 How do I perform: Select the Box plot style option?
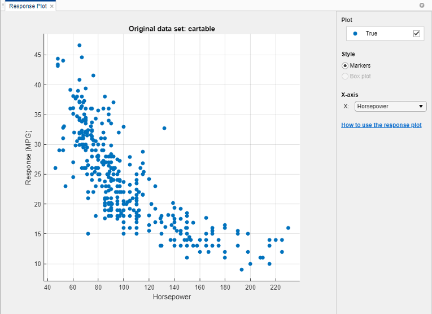(x=345, y=76)
